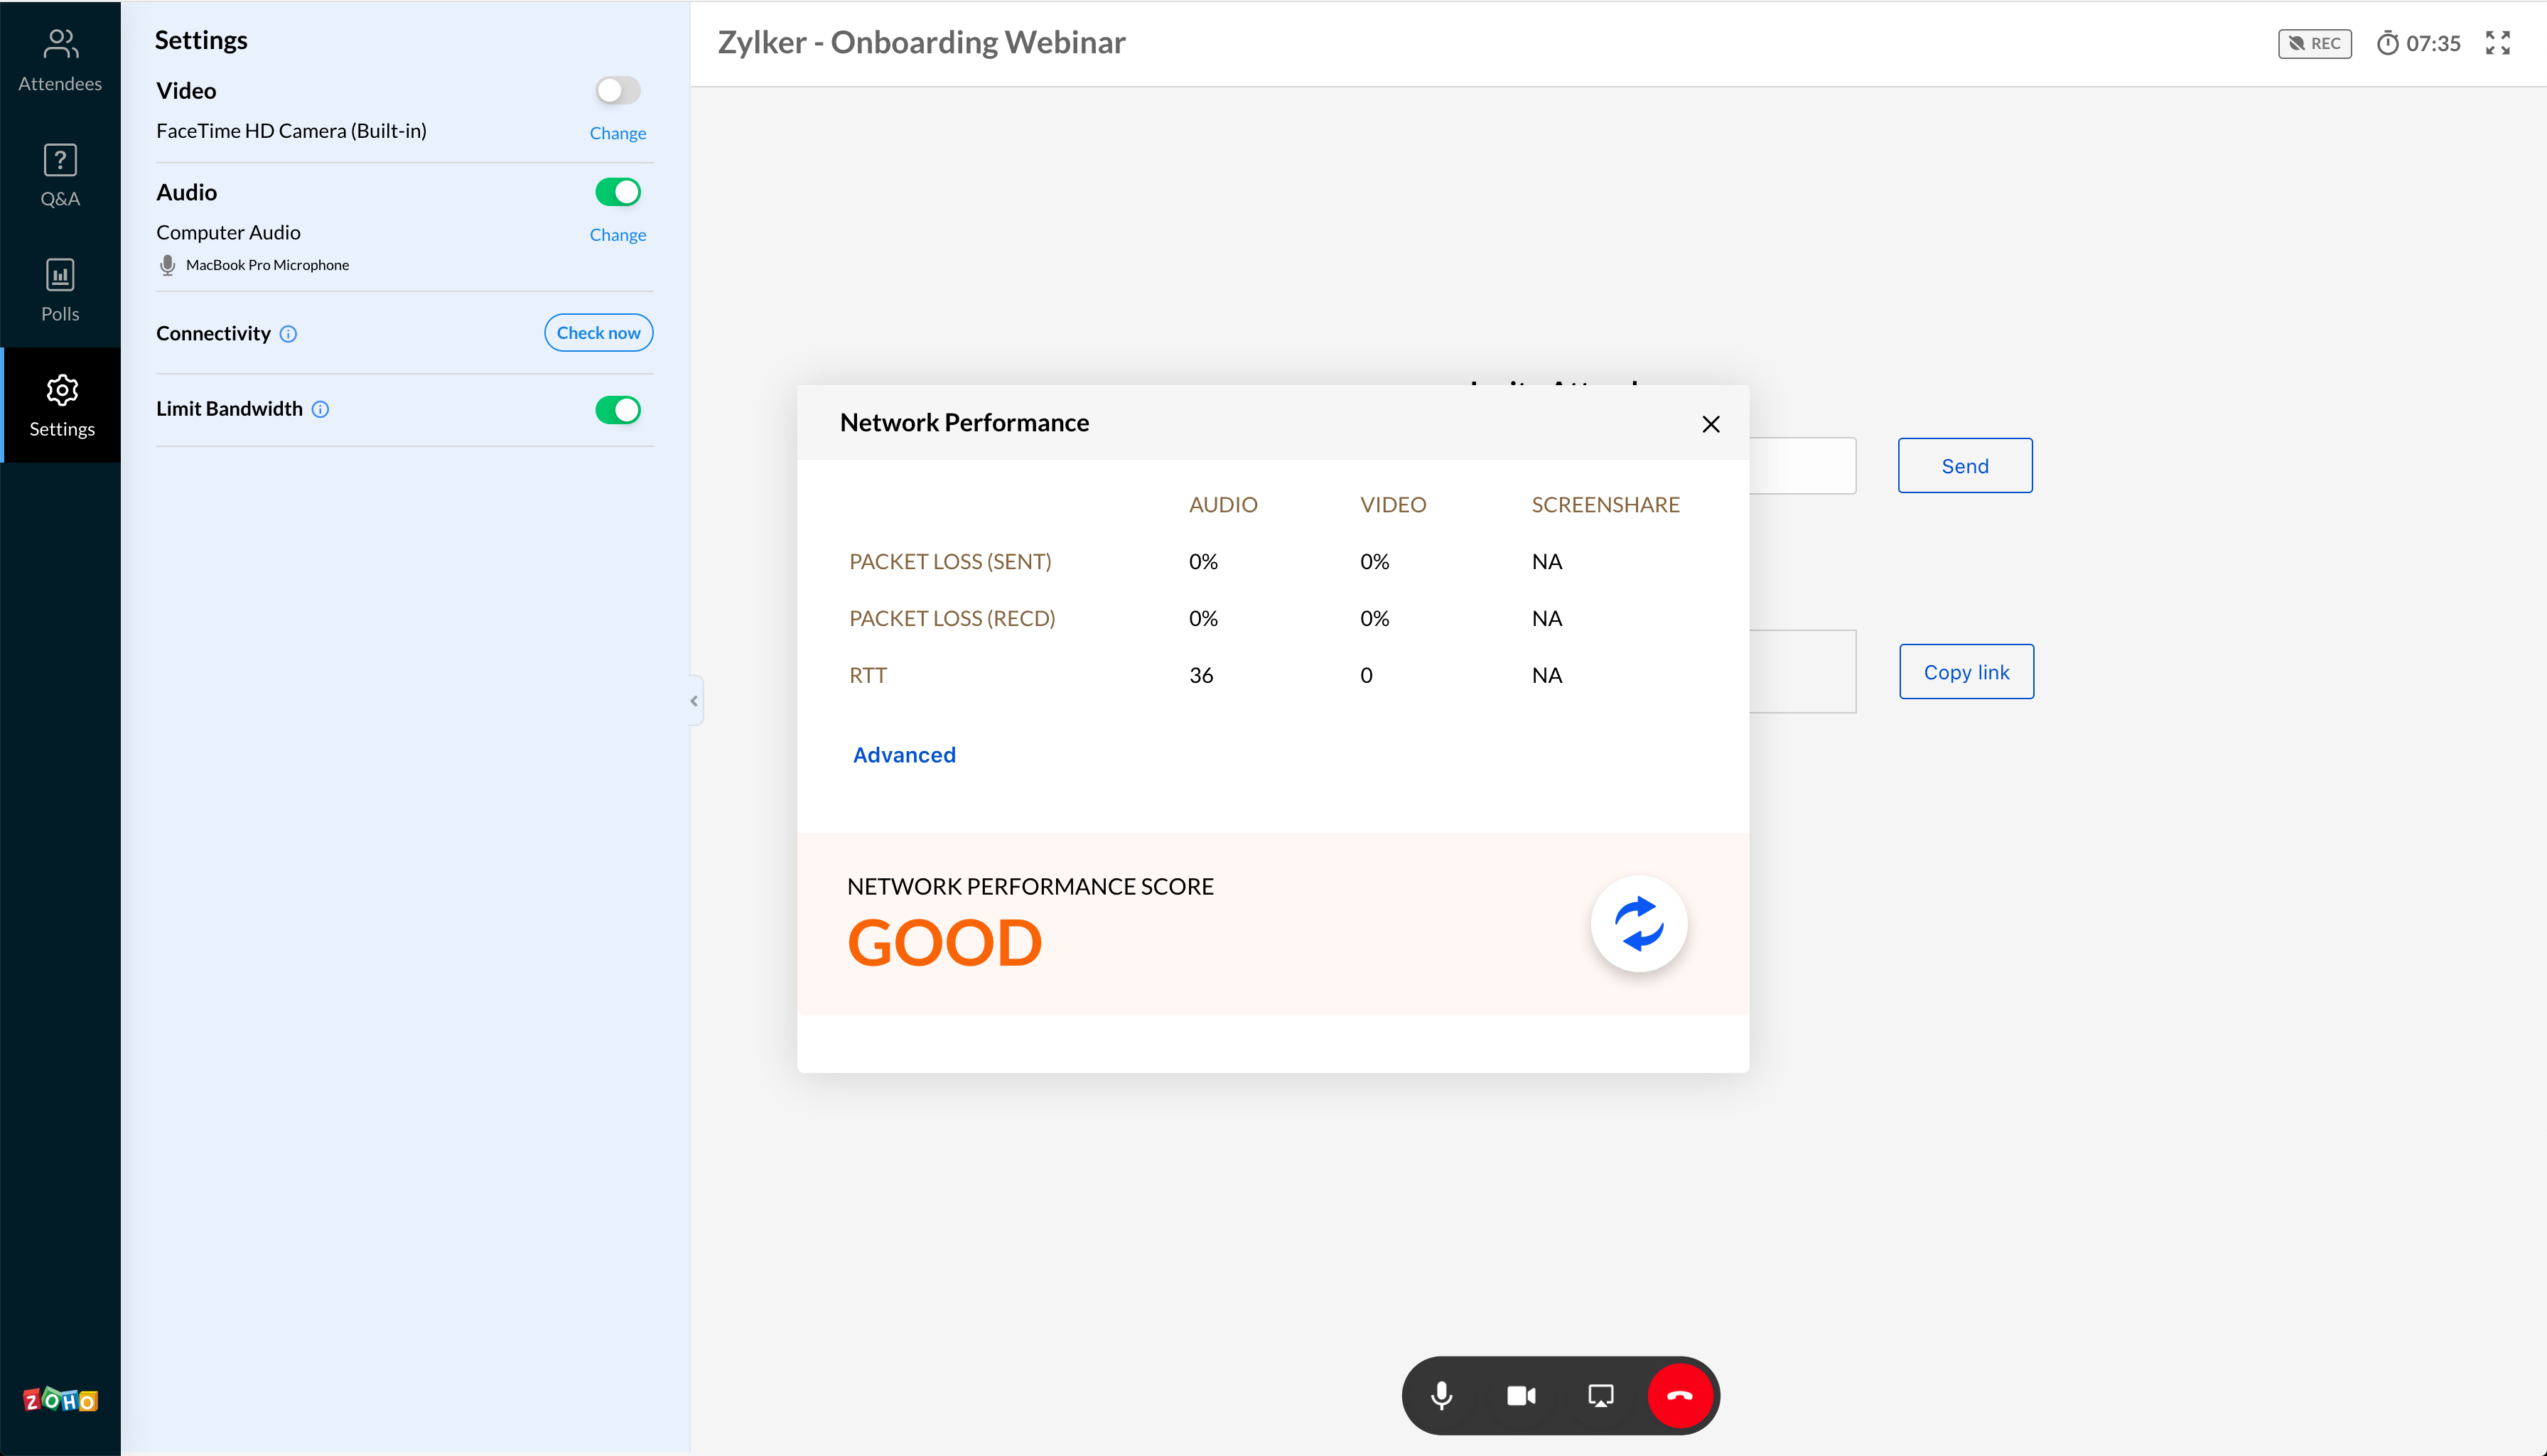Disable the Limit Bandwidth toggle
2547x1456 pixels.
[x=619, y=408]
